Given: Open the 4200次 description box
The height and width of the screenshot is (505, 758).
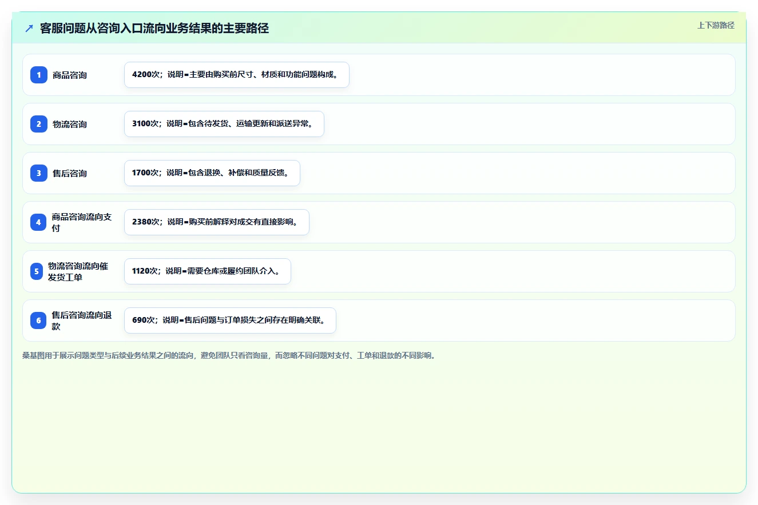Looking at the screenshot, I should 237,75.
